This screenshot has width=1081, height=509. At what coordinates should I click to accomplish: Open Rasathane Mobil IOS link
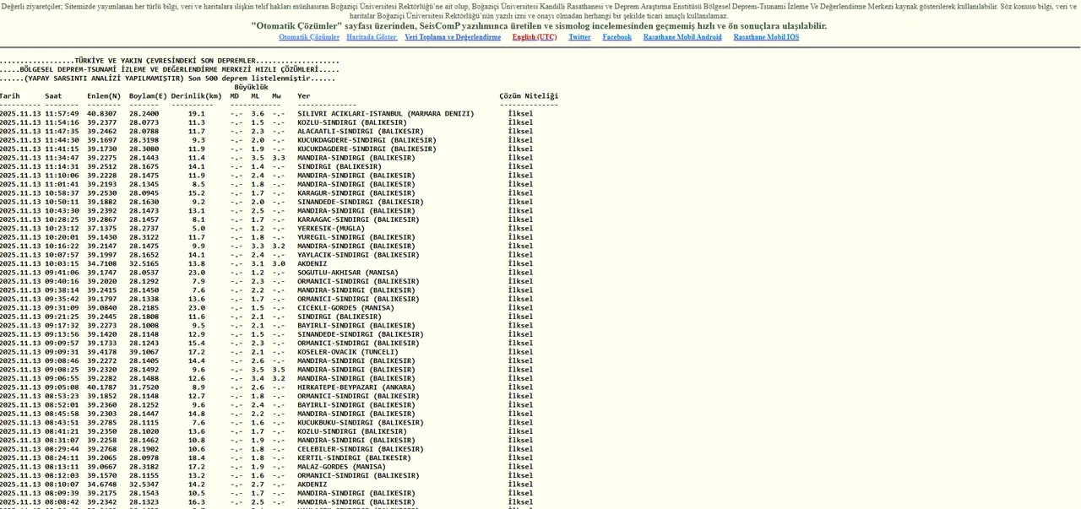(x=766, y=37)
